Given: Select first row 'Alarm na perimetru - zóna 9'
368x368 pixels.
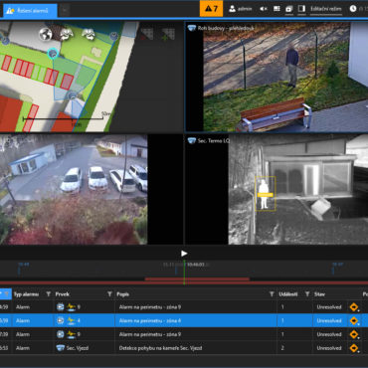Looking at the screenshot, I should [184, 307].
